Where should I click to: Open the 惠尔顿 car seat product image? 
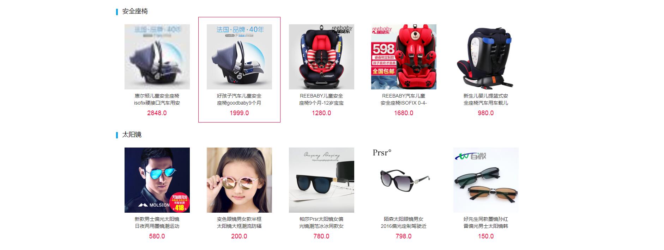(x=157, y=57)
